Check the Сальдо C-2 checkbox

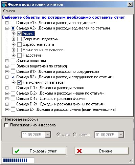pos(13,93)
